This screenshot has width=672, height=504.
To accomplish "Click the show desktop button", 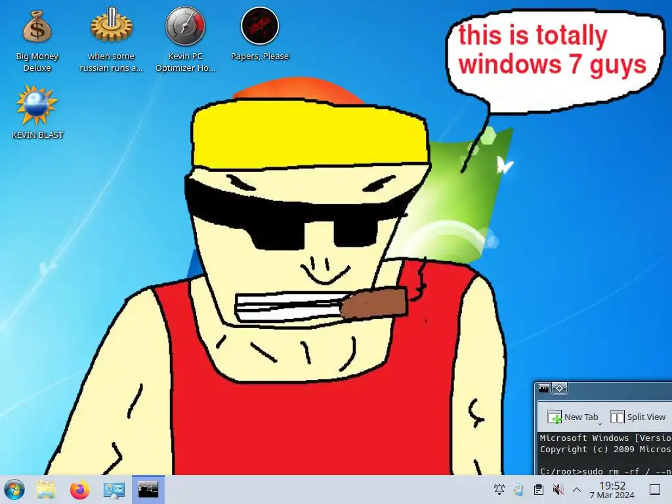I will pyautogui.click(x=655, y=490).
